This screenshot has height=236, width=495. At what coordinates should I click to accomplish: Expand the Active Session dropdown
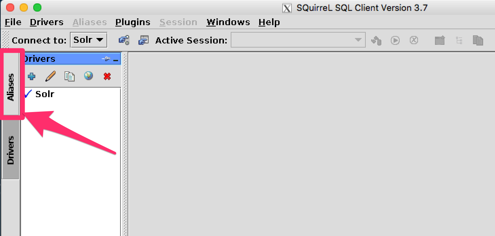point(358,40)
